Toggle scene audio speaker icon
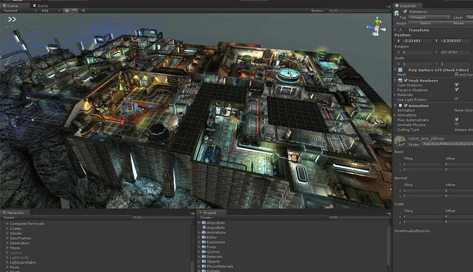The height and width of the screenshot is (272, 473). point(83,10)
